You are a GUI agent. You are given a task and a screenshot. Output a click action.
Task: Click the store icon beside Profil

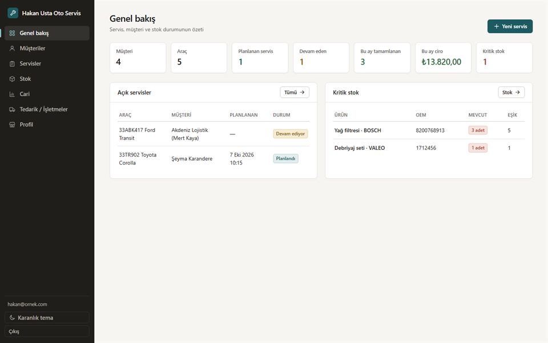pyautogui.click(x=12, y=125)
